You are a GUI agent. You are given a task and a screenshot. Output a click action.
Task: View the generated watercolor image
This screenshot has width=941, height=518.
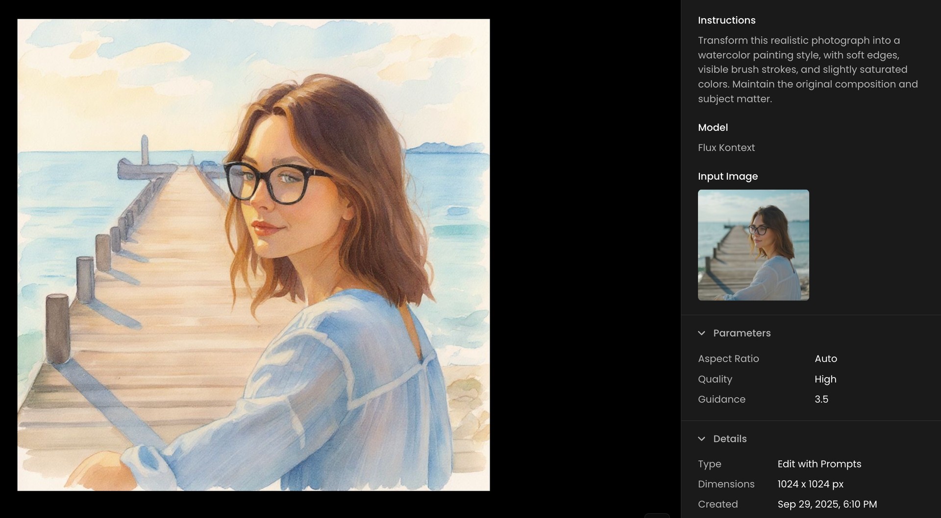pos(253,255)
